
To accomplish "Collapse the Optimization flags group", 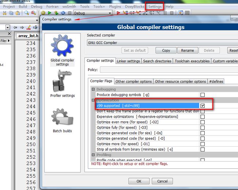I will pyautogui.click(x=93, y=100).
